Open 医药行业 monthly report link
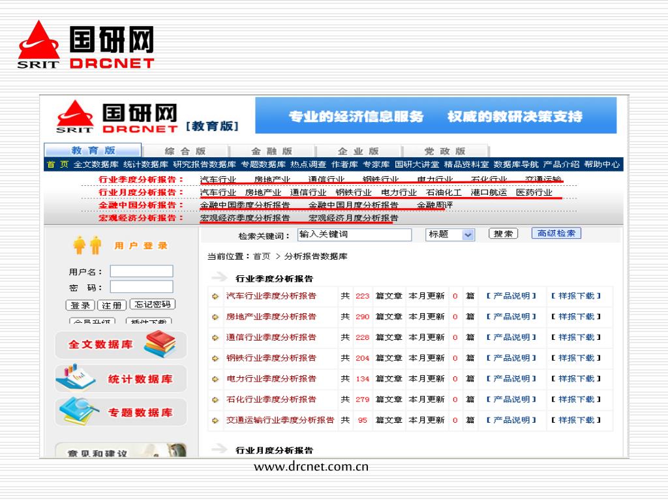 click(534, 192)
